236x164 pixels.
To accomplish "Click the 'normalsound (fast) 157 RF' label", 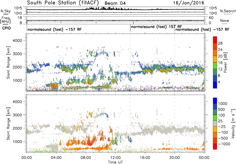I will tap(157, 27).
